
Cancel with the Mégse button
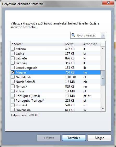click(99, 138)
